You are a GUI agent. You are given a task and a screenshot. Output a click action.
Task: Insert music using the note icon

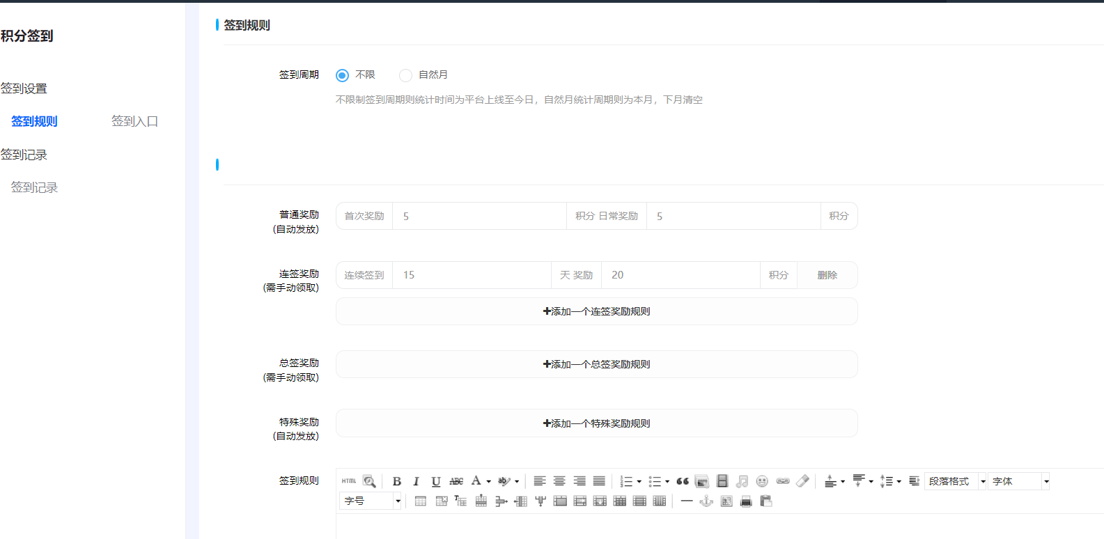pyautogui.click(x=743, y=481)
